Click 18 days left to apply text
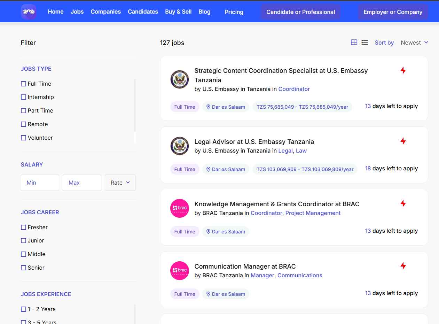 click(391, 168)
